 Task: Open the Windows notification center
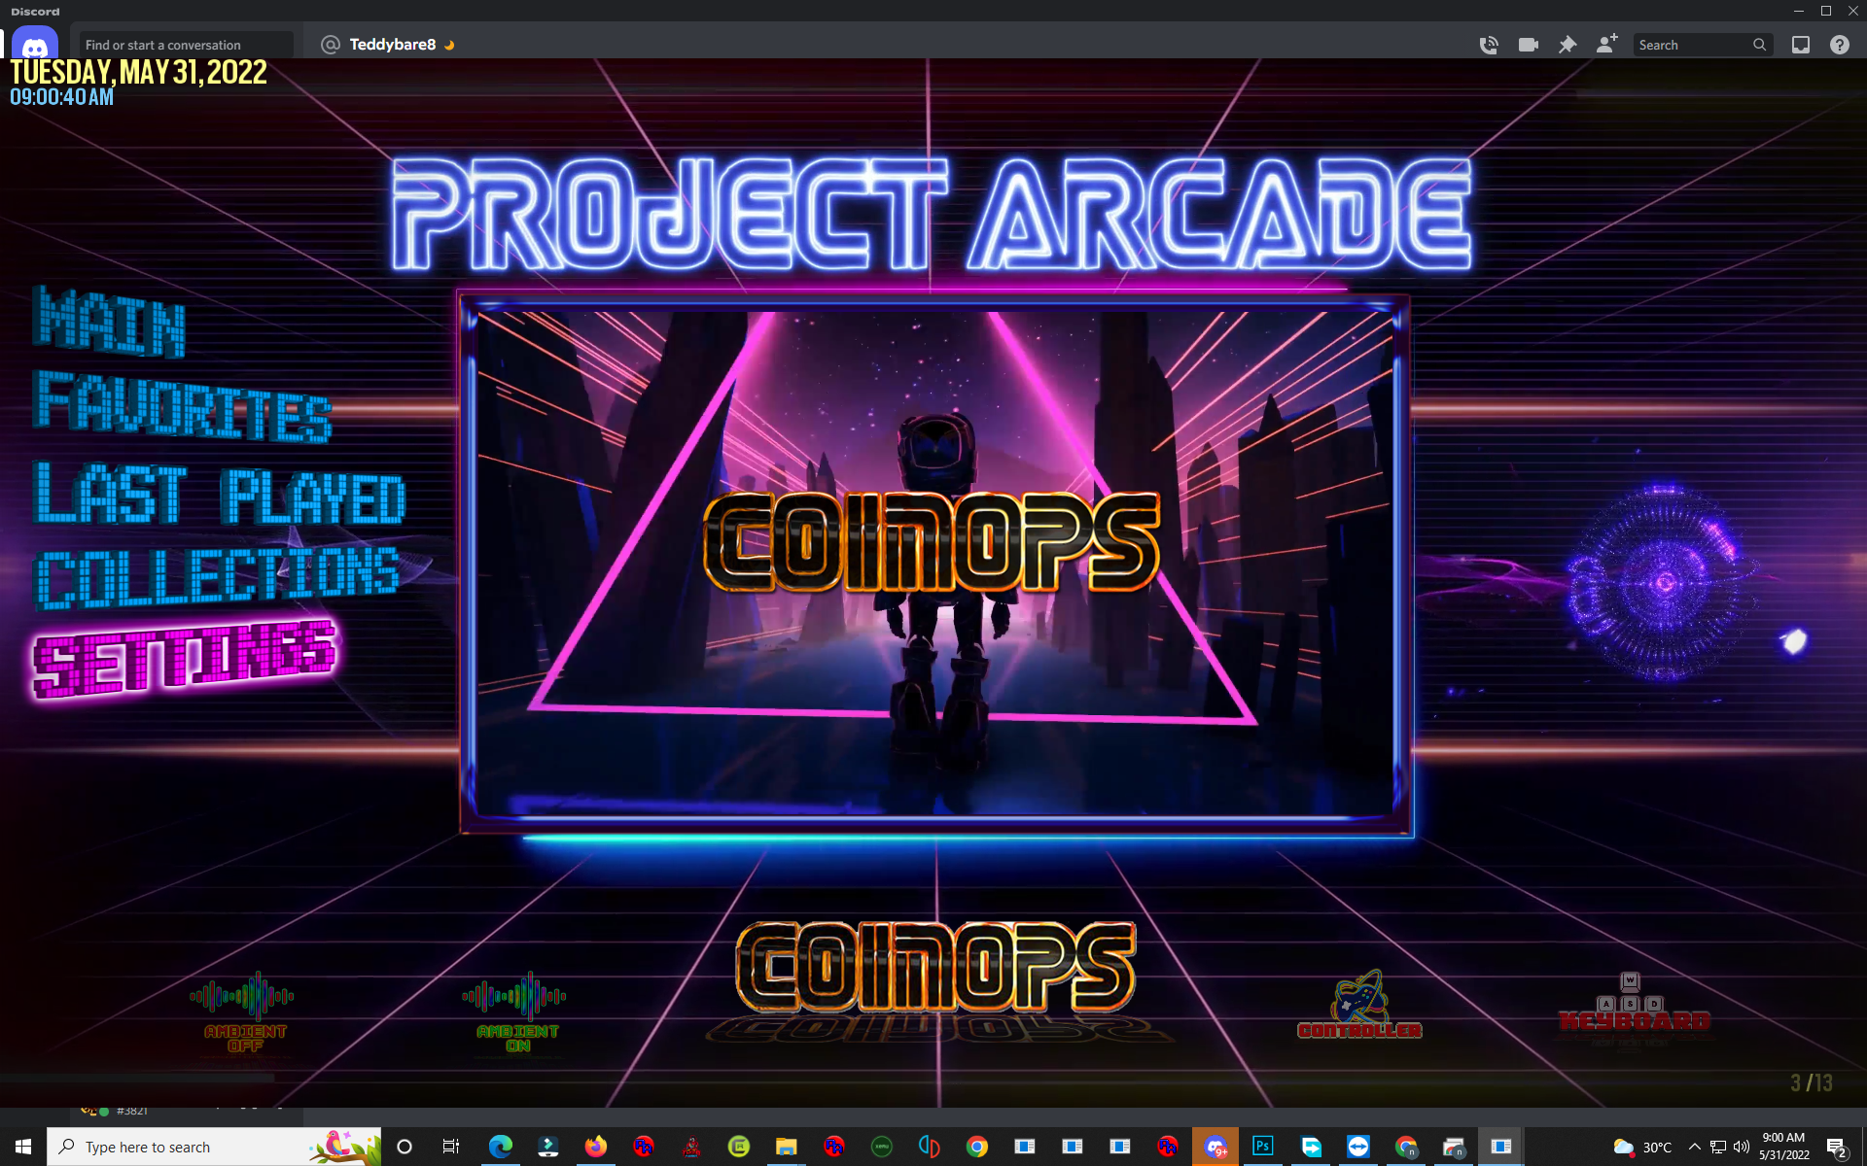pyautogui.click(x=1837, y=1147)
